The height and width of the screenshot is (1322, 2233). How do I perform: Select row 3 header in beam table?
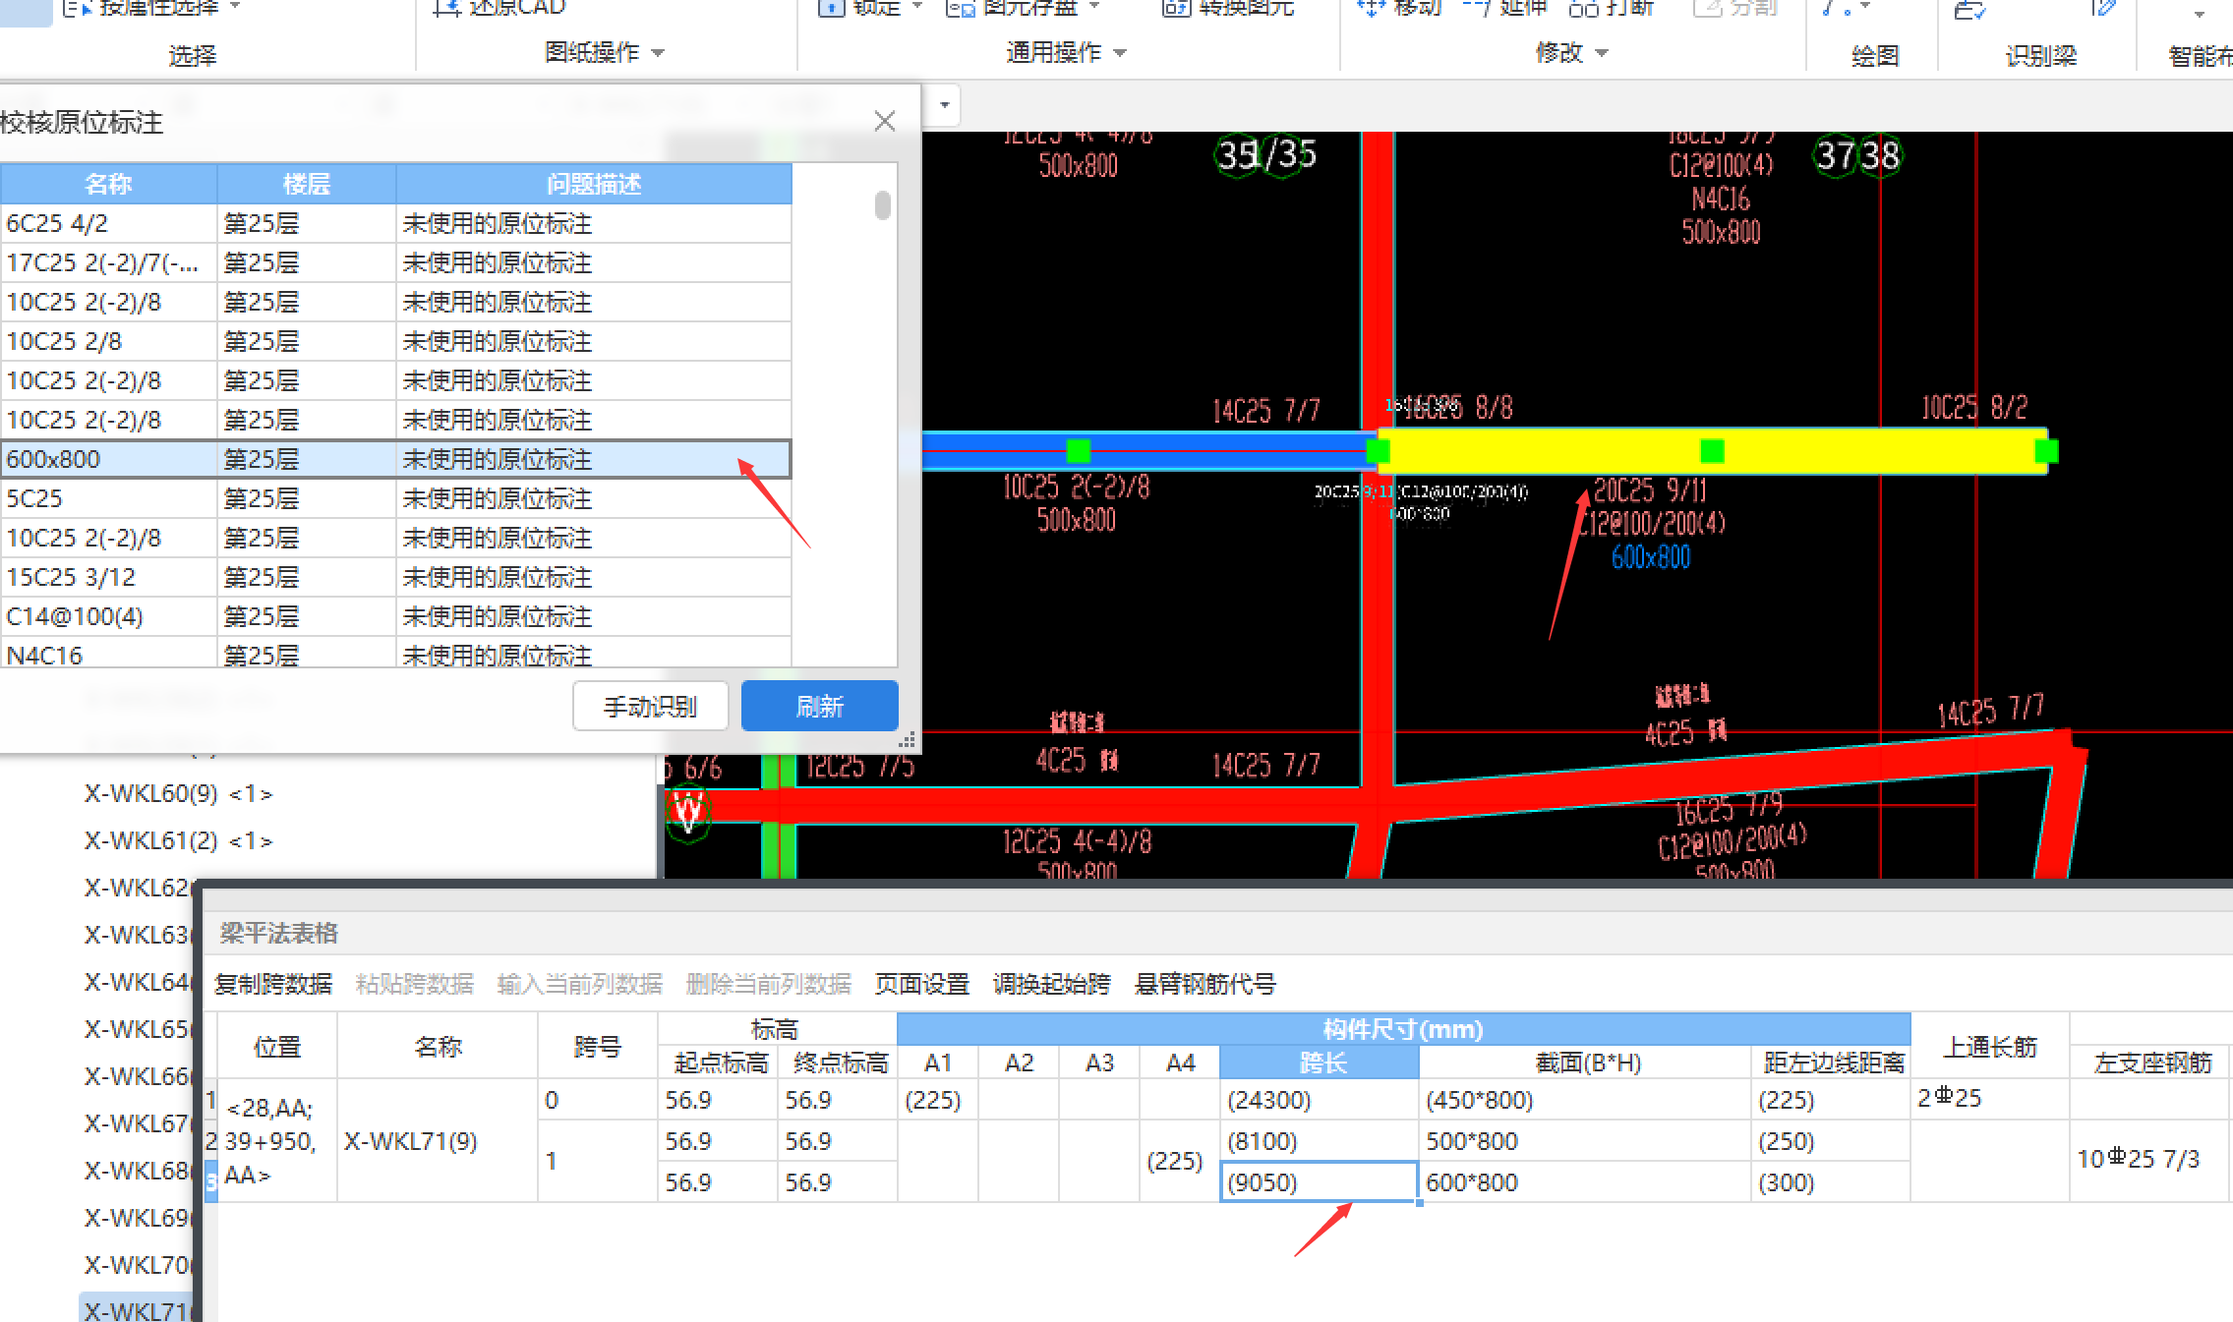[x=210, y=1181]
